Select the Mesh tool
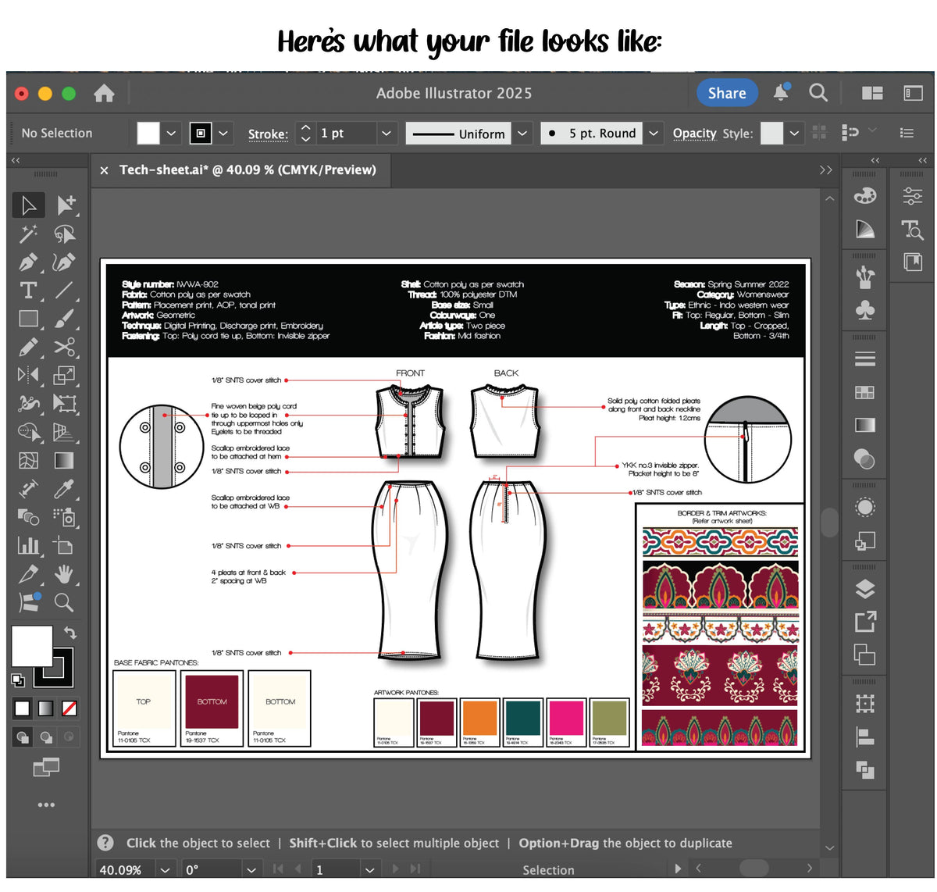Screen dimensions: 937x892 click(29, 461)
